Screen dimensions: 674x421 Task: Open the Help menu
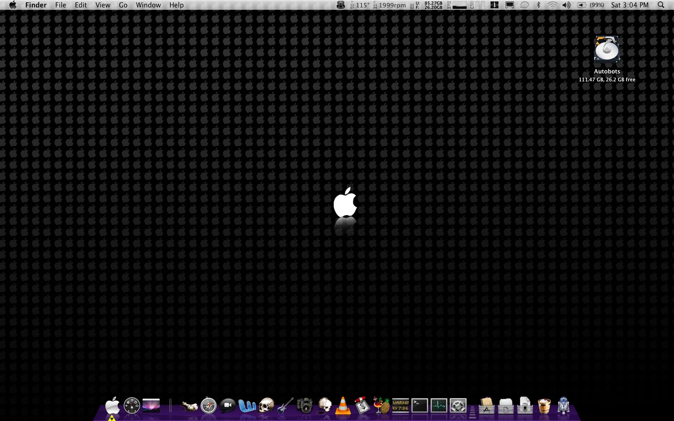point(176,5)
